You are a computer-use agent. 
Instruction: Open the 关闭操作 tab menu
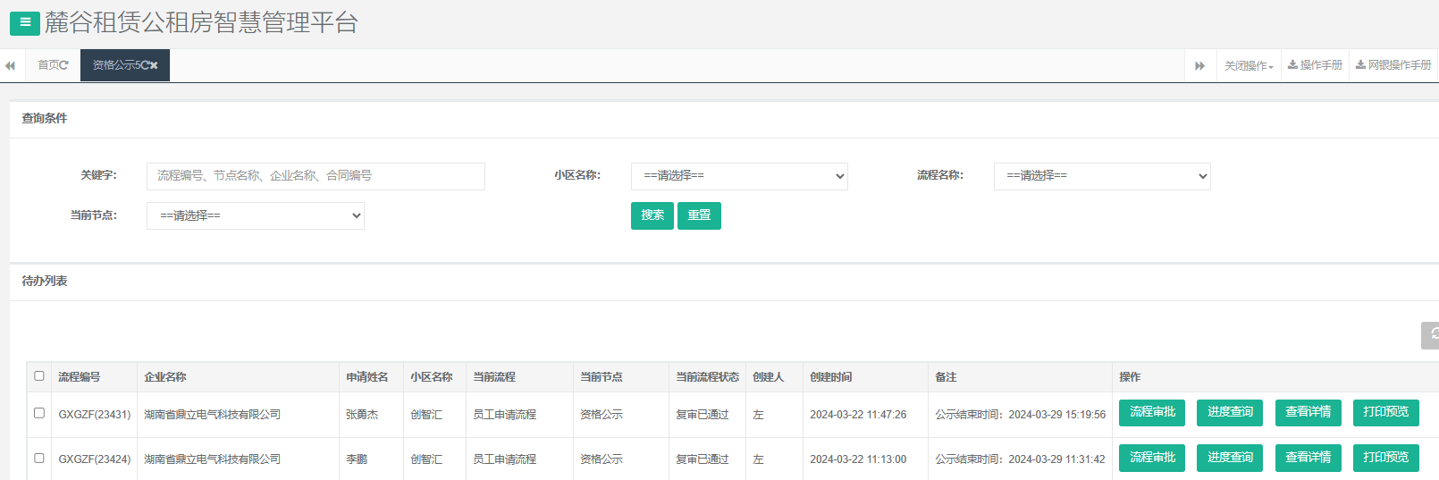click(1248, 66)
